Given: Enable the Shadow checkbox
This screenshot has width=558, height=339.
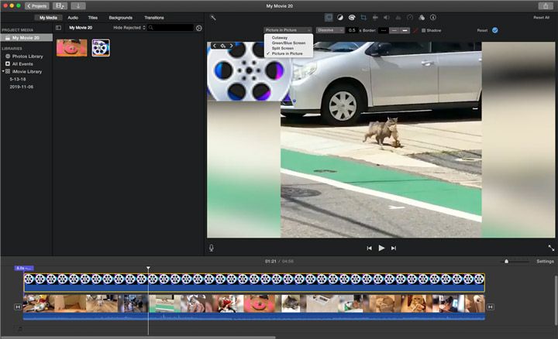Looking at the screenshot, I should pyautogui.click(x=423, y=30).
